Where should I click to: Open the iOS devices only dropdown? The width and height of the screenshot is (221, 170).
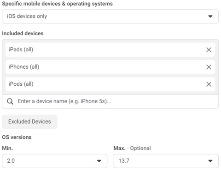click(x=110, y=16)
